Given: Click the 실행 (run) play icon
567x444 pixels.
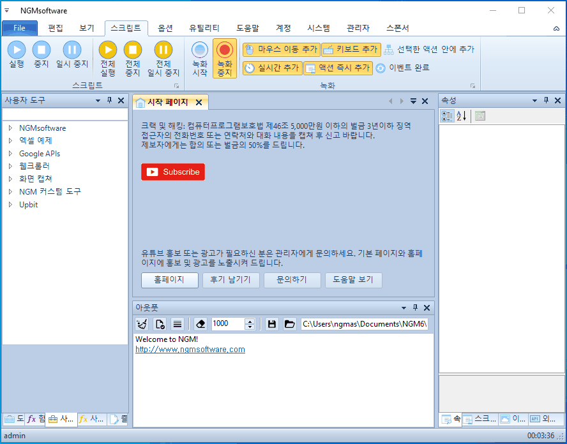Looking at the screenshot, I should (17, 50).
